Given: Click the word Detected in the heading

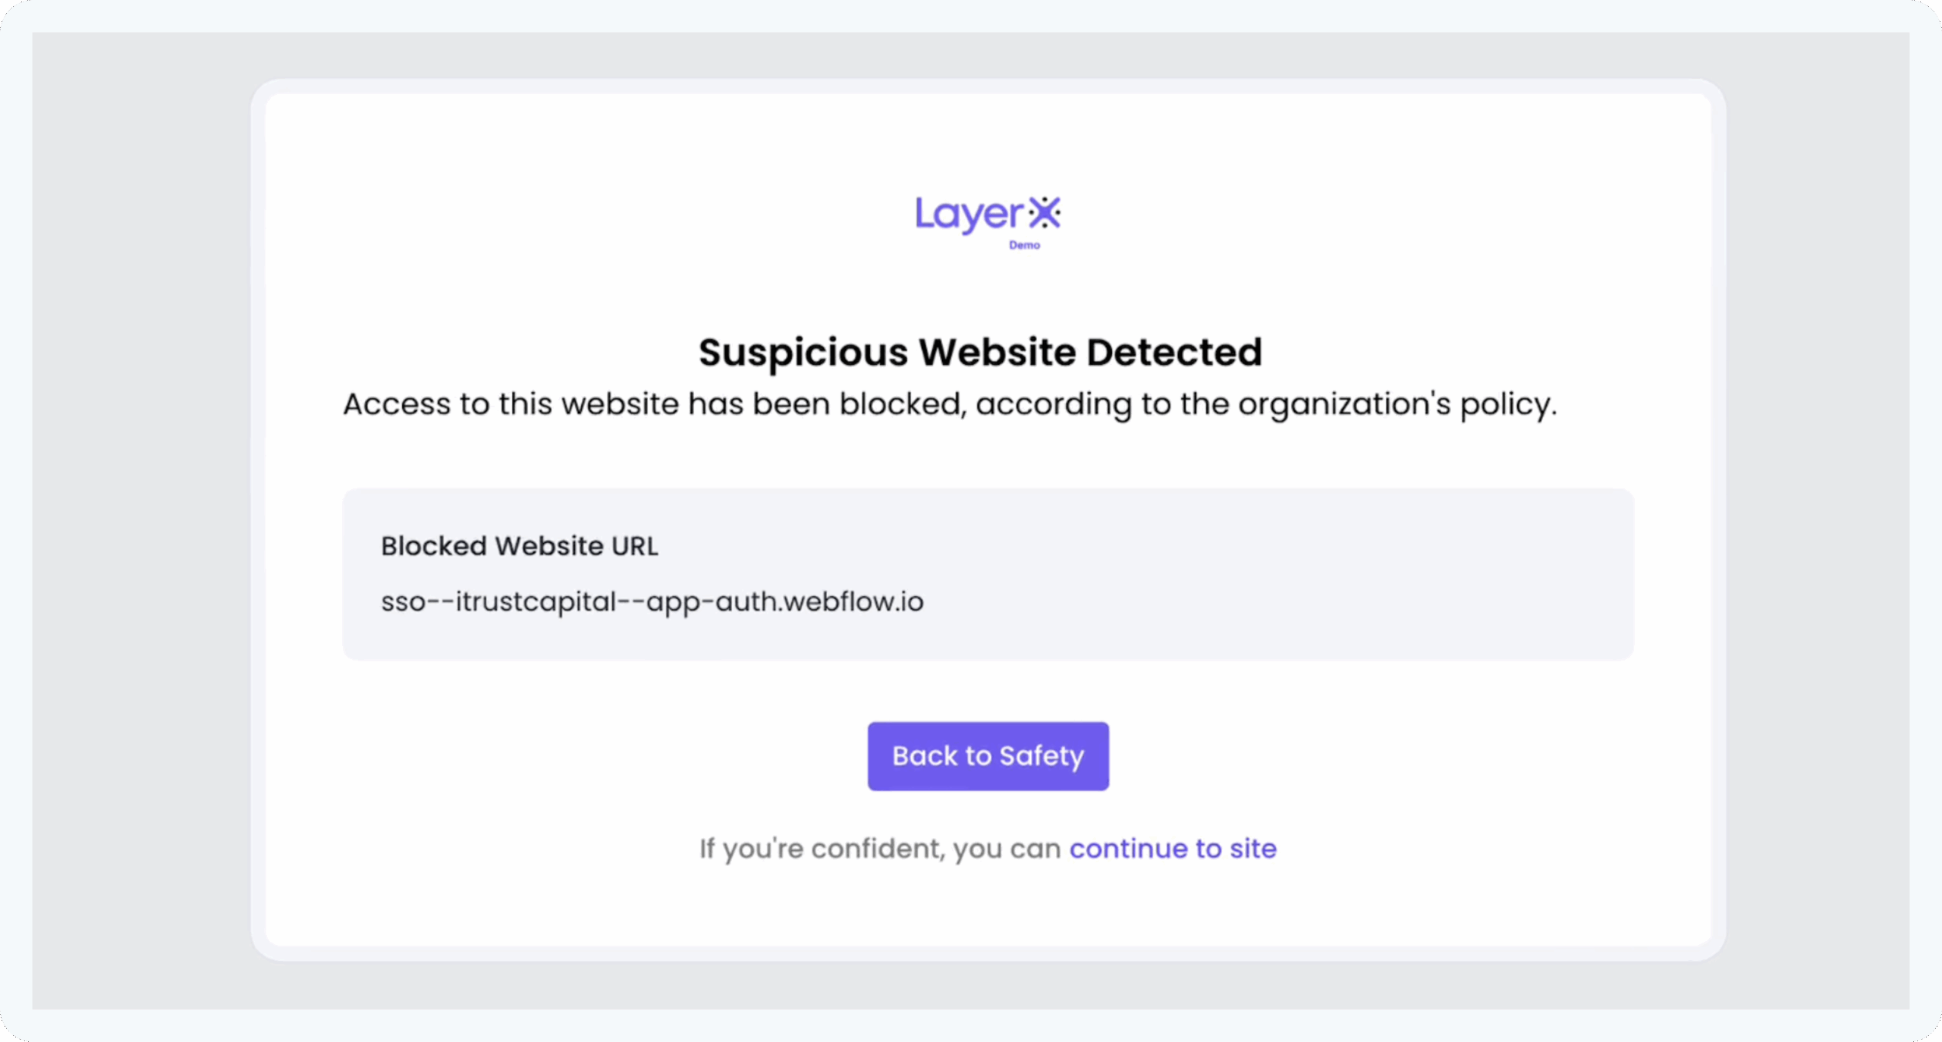Looking at the screenshot, I should (1174, 353).
